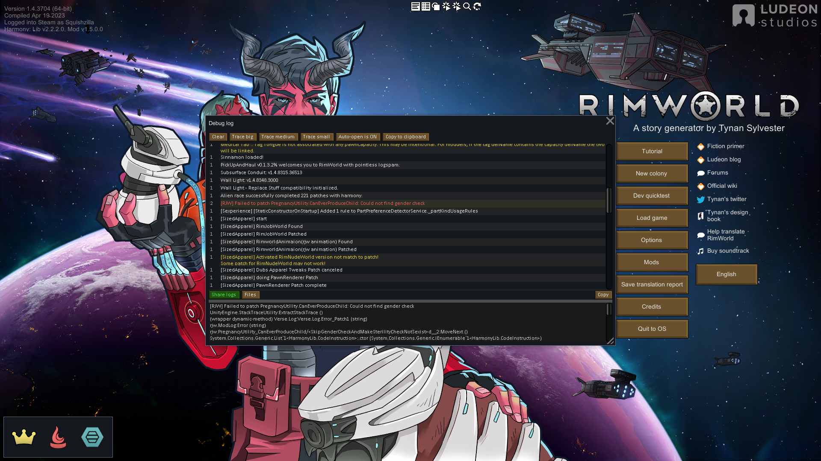
Task: Select the 'Wall Light: v1.4.8348.3000' log entry
Action: [407, 181]
